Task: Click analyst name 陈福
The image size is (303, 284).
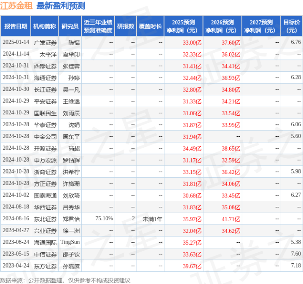Action: pyautogui.click(x=74, y=43)
